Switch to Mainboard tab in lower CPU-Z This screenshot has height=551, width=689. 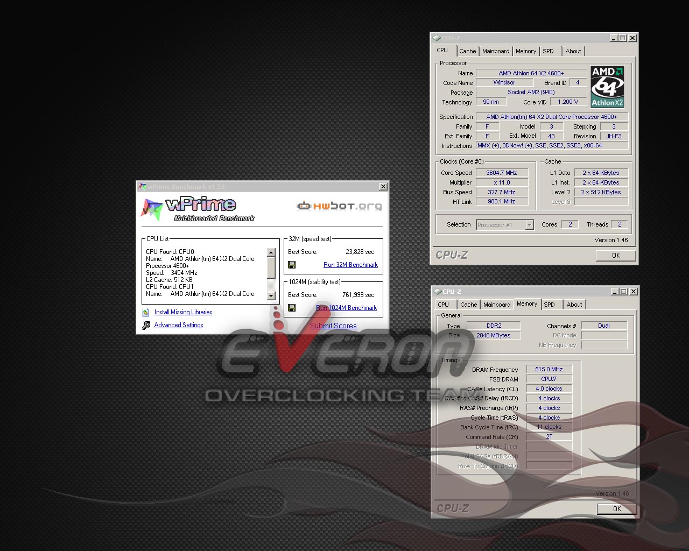click(x=497, y=305)
